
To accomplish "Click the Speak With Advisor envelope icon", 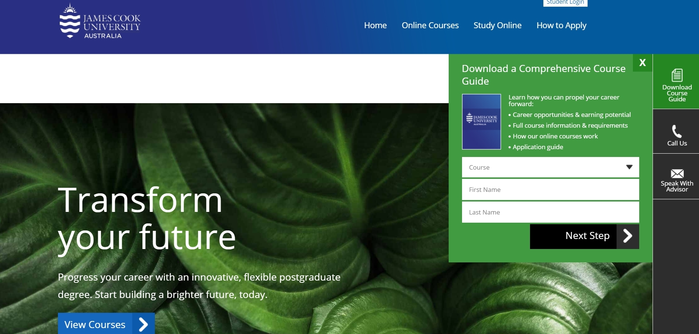I will coord(677,173).
